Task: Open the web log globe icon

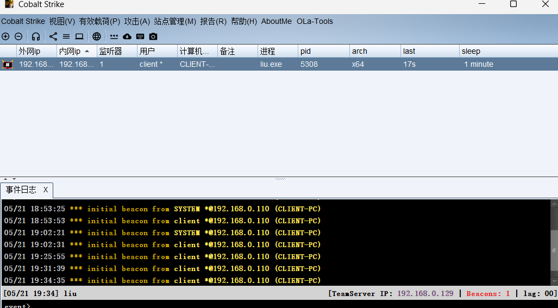Action: [96, 36]
